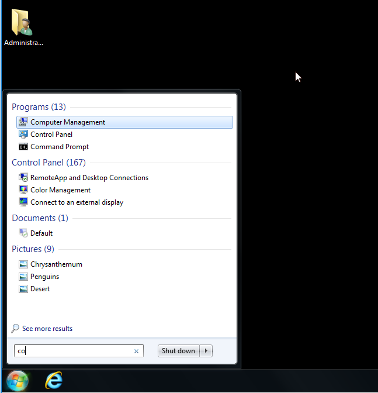This screenshot has width=378, height=393.
Task: Click the Connect to an external display icon
Action: point(23,202)
